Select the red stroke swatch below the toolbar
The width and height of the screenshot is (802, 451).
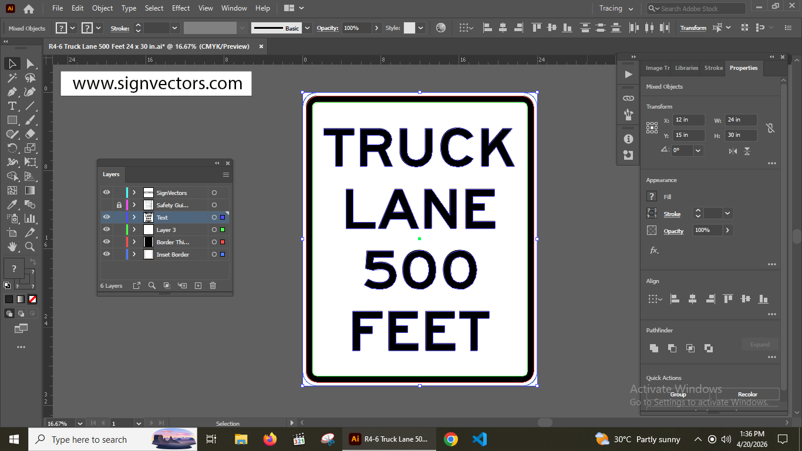click(x=32, y=299)
